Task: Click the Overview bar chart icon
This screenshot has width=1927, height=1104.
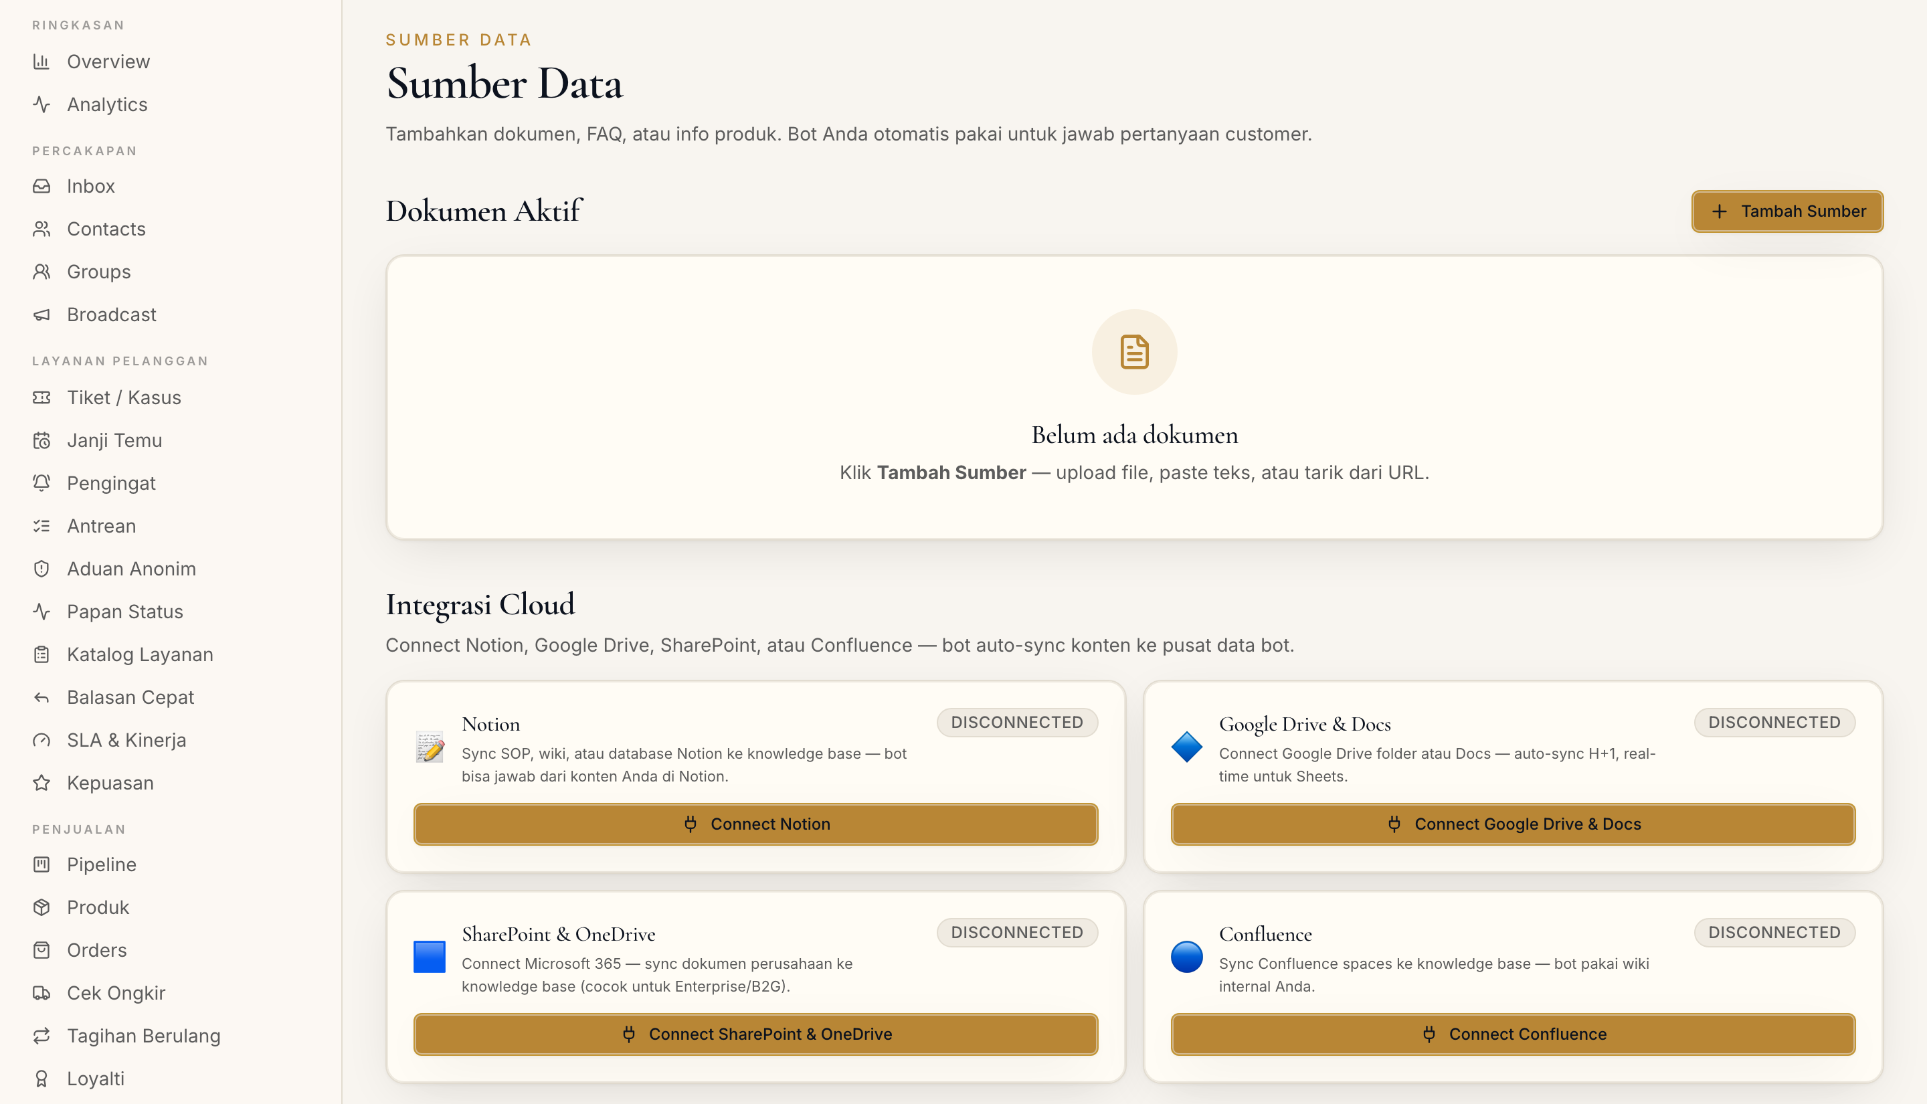Action: (x=41, y=62)
